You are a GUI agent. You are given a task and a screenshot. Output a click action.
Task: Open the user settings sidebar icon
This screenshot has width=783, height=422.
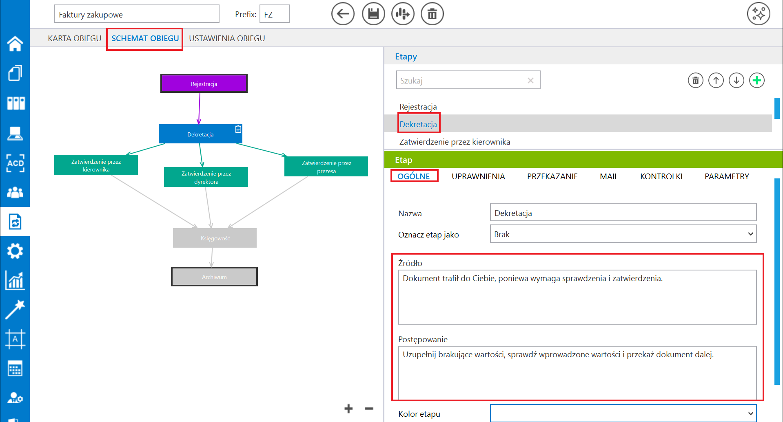click(15, 398)
